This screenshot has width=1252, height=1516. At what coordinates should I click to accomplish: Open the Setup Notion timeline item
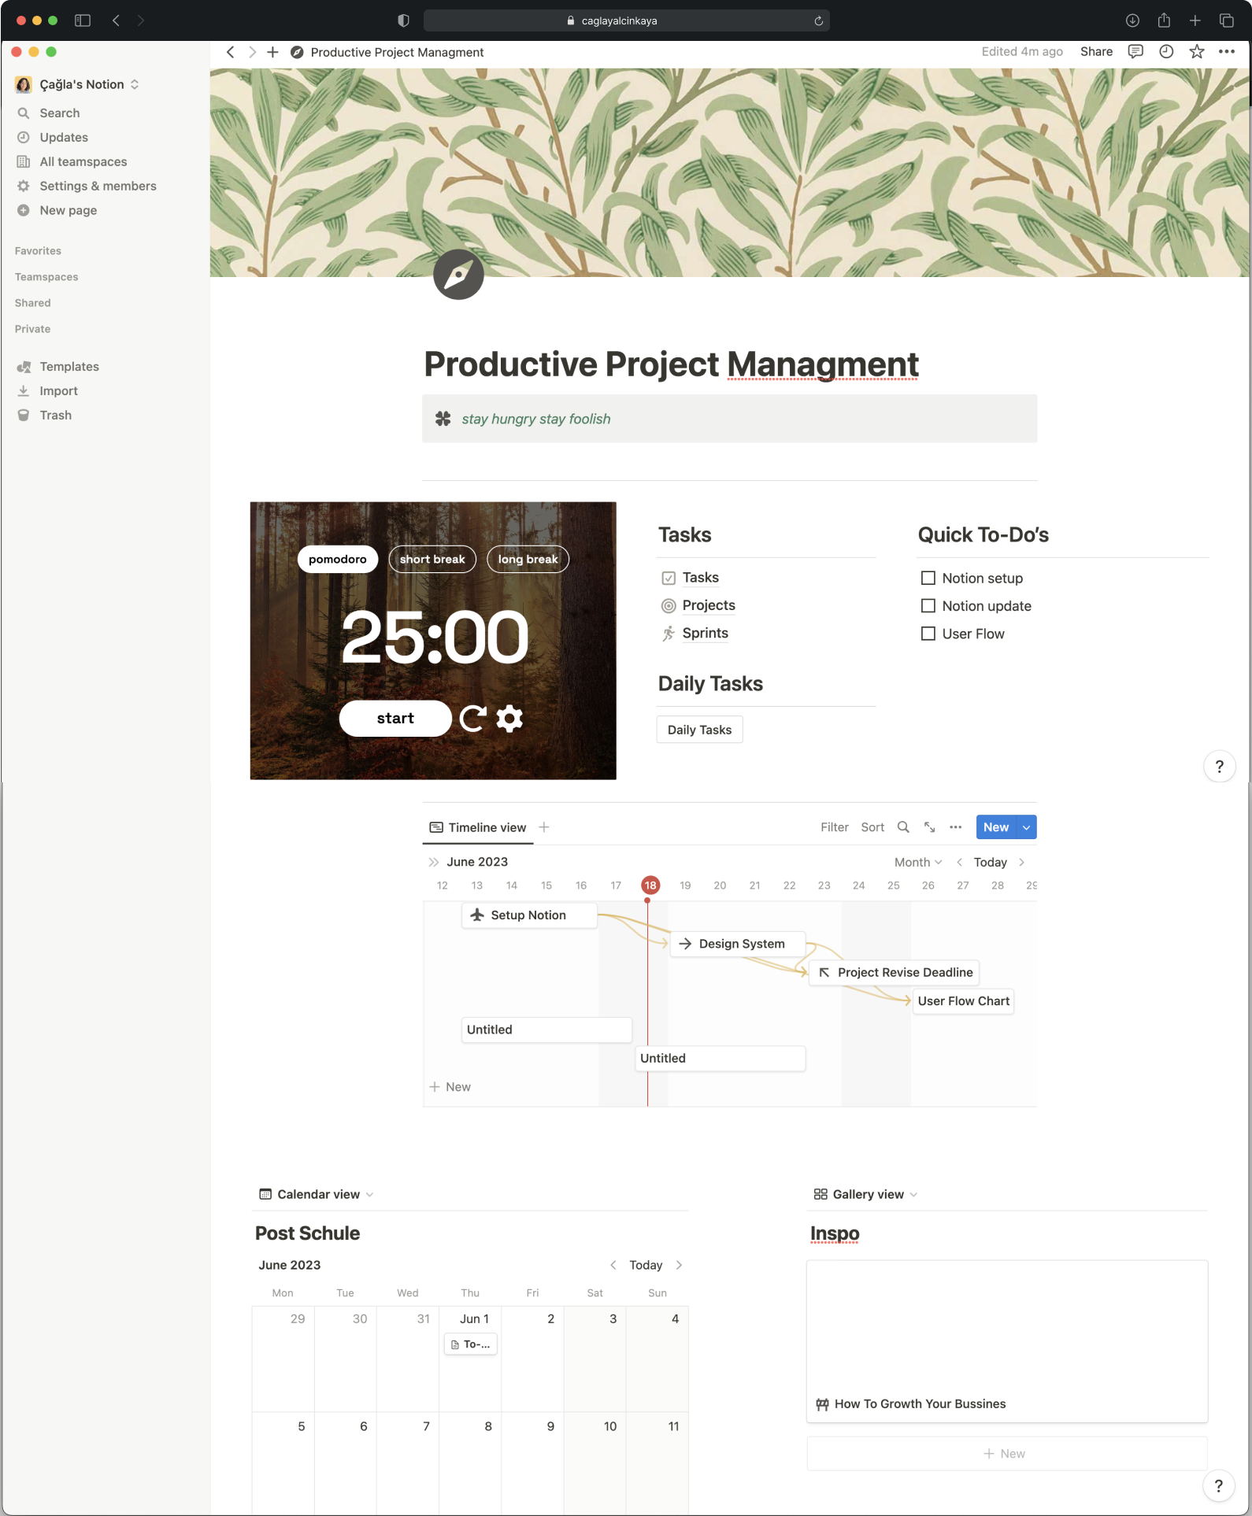pos(528,915)
